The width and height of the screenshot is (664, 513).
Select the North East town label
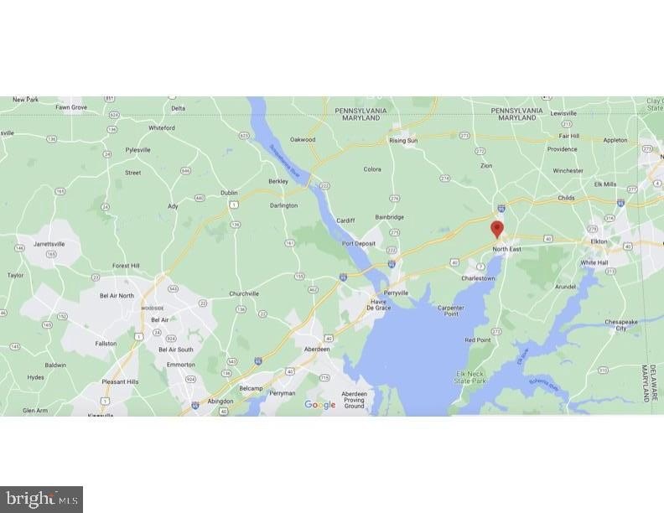[507, 249]
